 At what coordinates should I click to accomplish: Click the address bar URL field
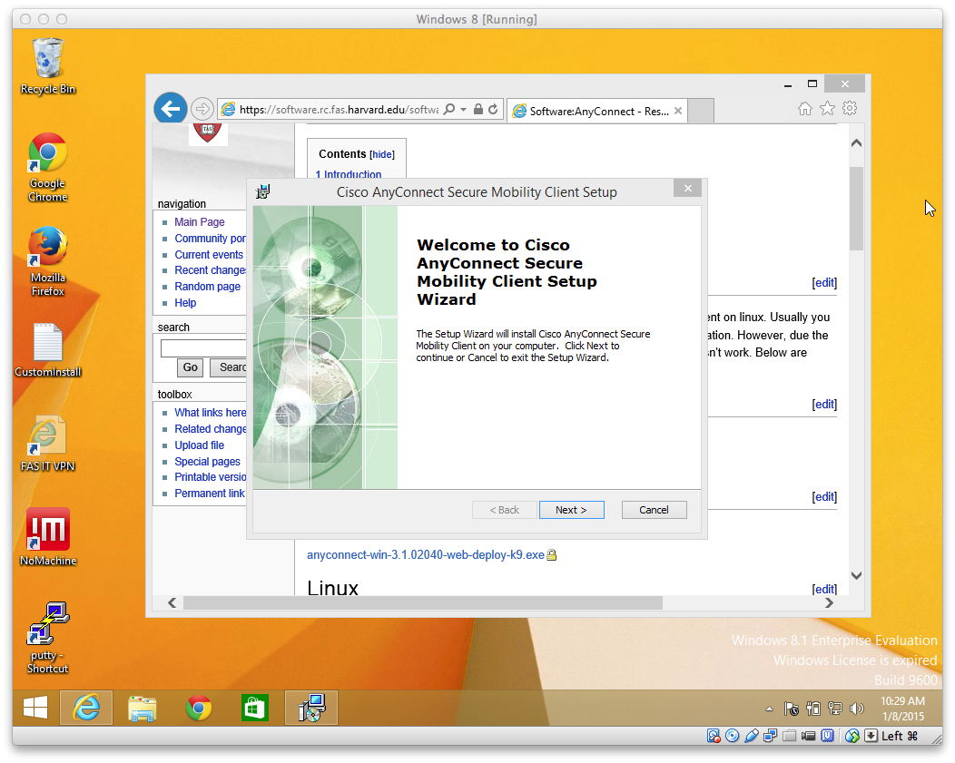(339, 110)
